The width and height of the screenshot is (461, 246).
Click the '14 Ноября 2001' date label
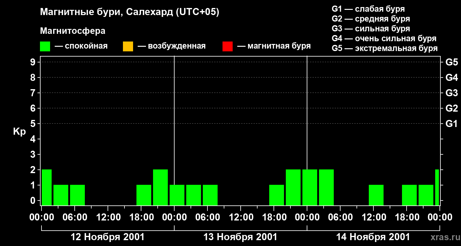tap(373, 237)
